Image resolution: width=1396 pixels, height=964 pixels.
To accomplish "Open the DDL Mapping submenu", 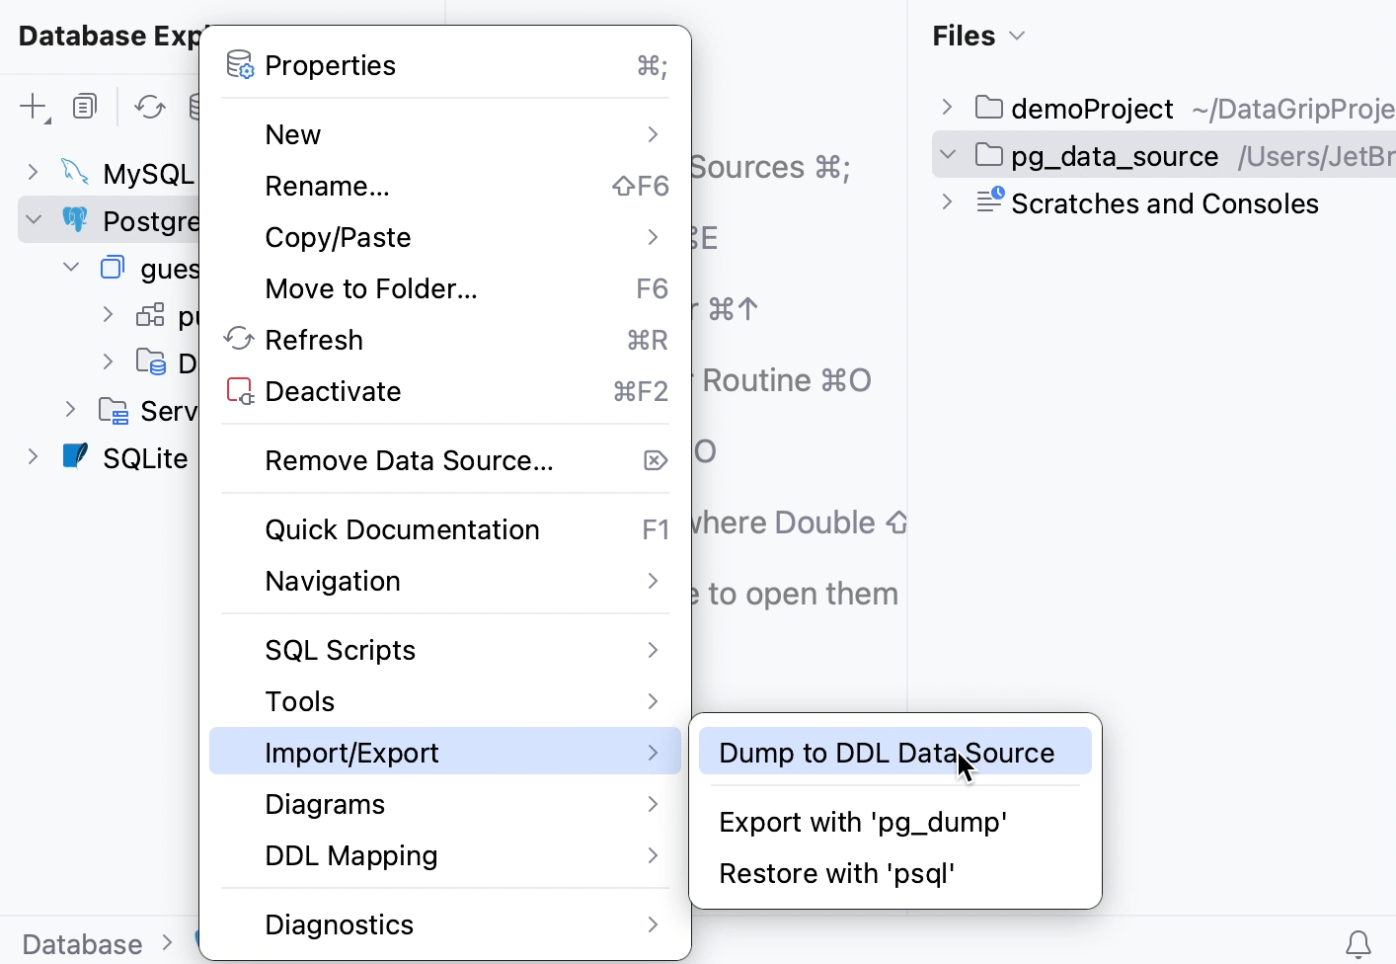I will click(445, 855).
